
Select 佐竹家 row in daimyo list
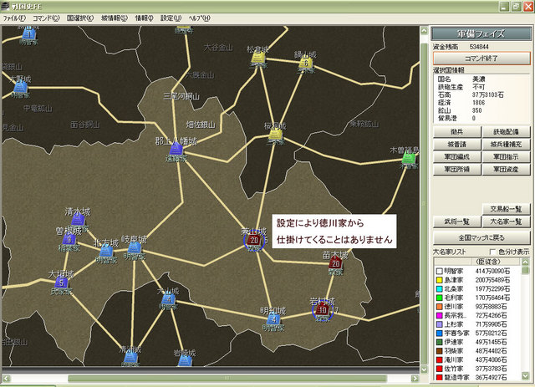477,369
